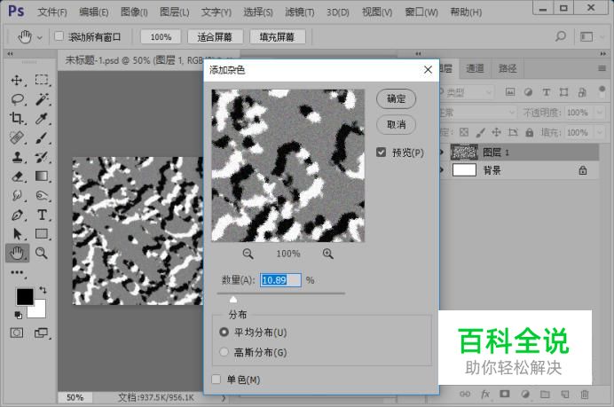Image resolution: width=614 pixels, height=407 pixels.
Task: Select the Pen tool
Action: 17,215
